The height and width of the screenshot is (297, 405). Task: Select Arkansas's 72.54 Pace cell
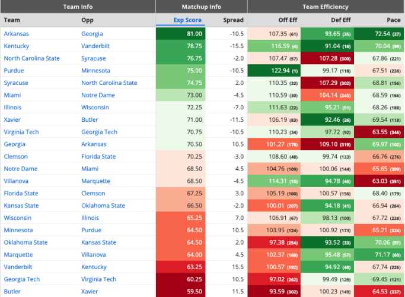point(379,34)
